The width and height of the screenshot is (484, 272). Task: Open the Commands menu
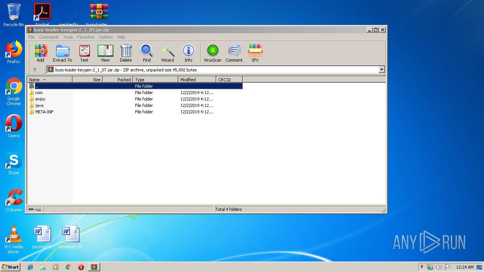point(49,37)
